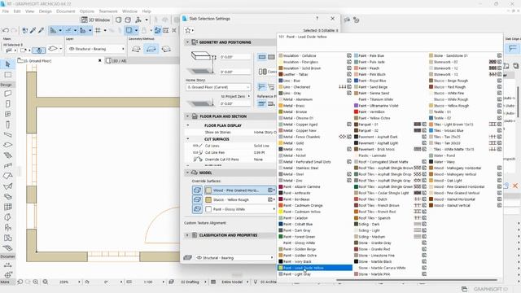Screen dimensions: 521x293
Task: Open the Paint - Glossy White surface dropdown
Action: [240, 209]
